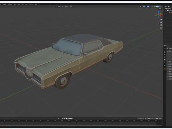Image resolution: width=172 pixels, height=129 pixels.
Task: Open the properties editor type menu
Action: coord(165,46)
